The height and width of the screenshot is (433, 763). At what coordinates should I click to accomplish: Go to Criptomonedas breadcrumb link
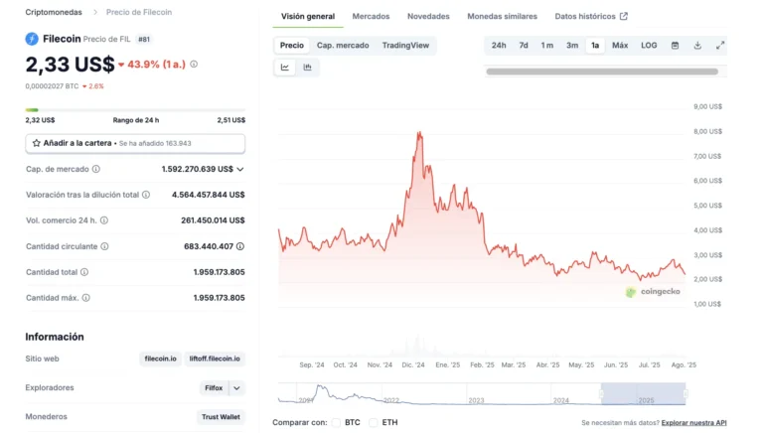point(54,12)
